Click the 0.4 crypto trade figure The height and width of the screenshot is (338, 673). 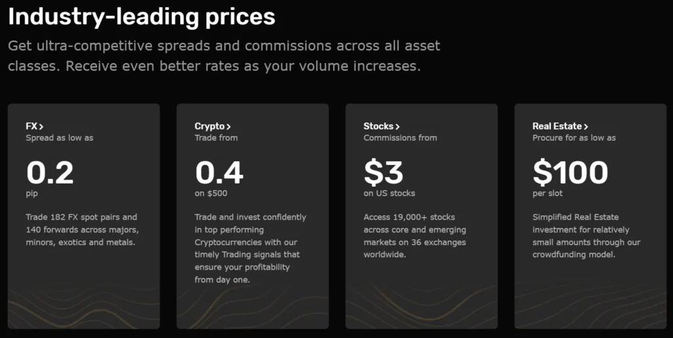coord(219,172)
